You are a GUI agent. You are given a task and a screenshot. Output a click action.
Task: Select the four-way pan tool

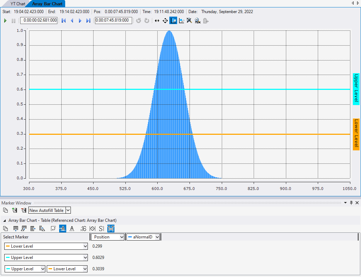click(165, 21)
